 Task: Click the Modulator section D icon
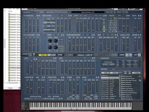pos(61,77)
